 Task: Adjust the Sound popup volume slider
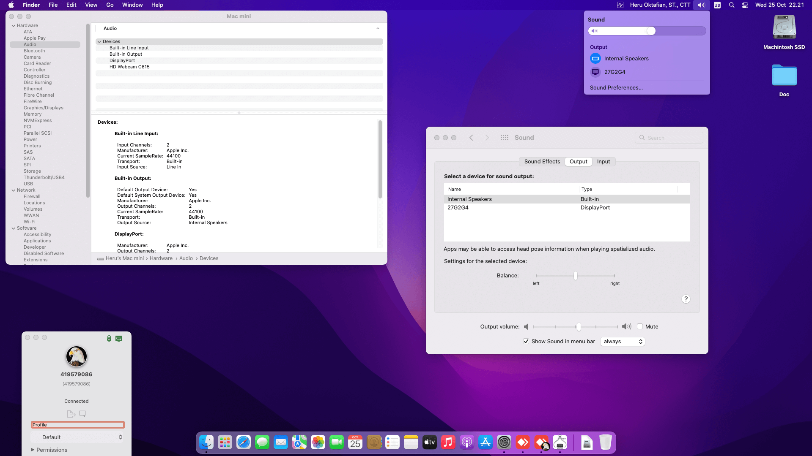[x=647, y=31]
